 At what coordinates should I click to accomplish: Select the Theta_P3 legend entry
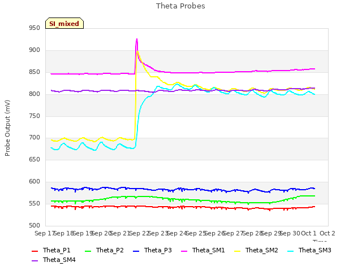(152, 250)
